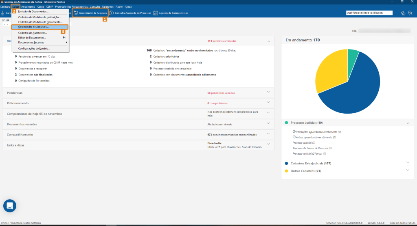Image resolution: width=417 pixels, height=226 pixels.
Task: Collapse the Processos Judiciais section
Action: (x=408, y=123)
